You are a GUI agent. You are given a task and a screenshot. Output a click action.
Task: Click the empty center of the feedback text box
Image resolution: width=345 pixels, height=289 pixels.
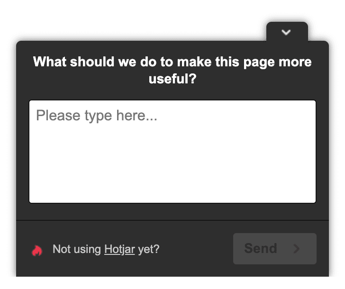click(172, 158)
